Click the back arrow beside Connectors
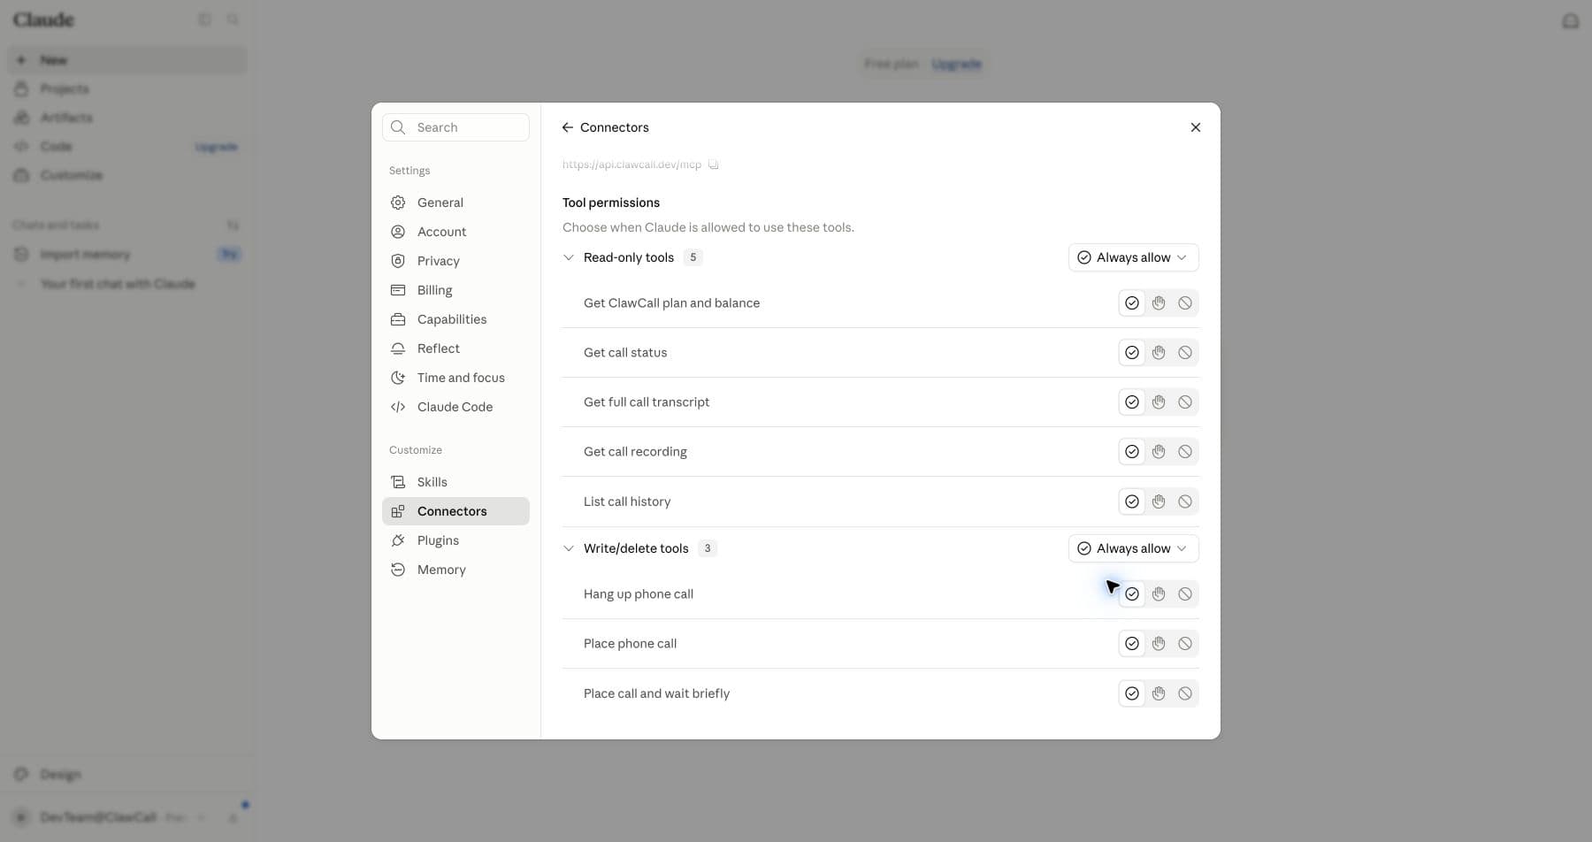Image resolution: width=1592 pixels, height=842 pixels. click(x=568, y=127)
